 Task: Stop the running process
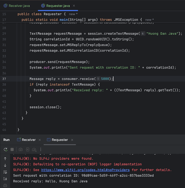click(12, 150)
